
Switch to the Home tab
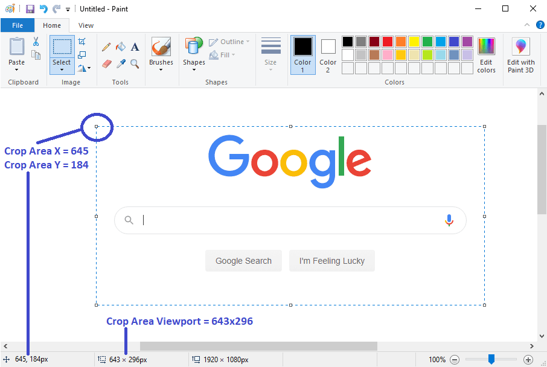click(x=52, y=25)
